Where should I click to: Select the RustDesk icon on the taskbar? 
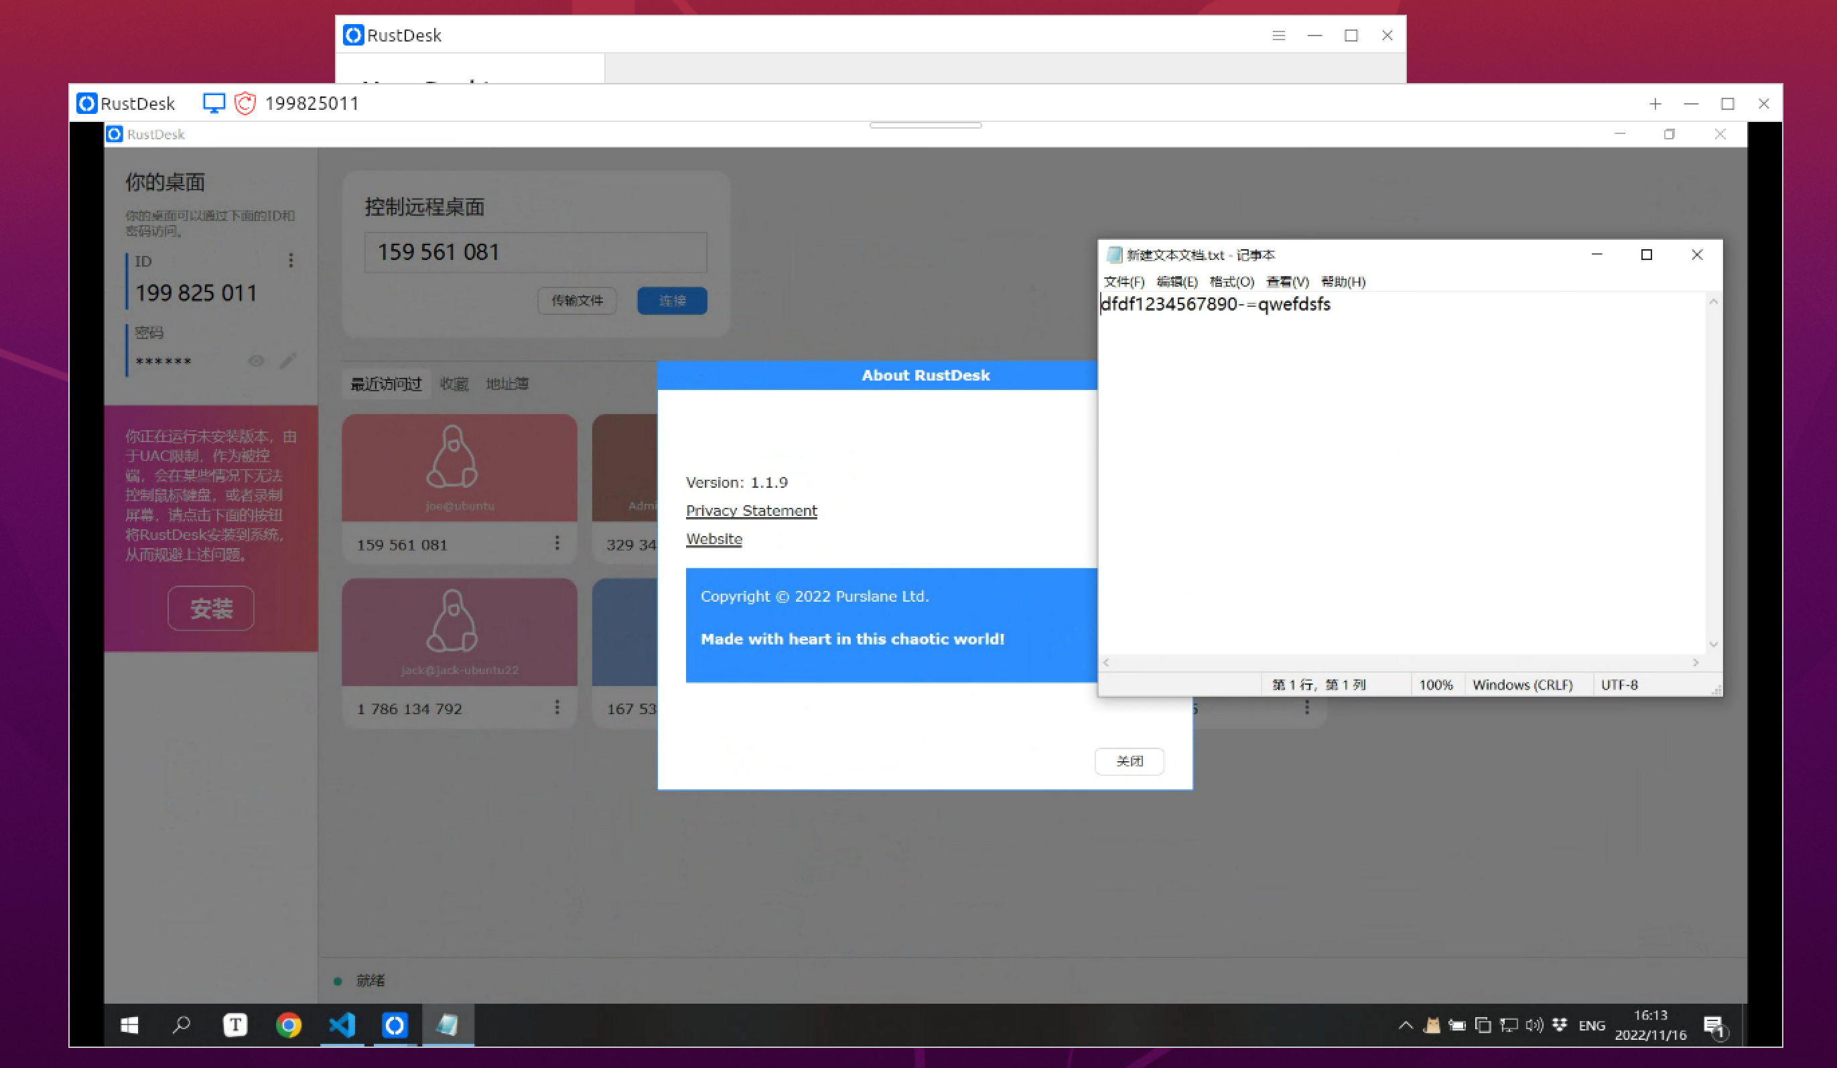[395, 1025]
